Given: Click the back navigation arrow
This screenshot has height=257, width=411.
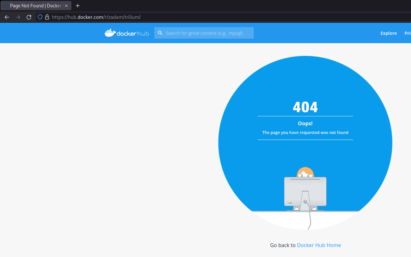Looking at the screenshot, I should point(7,17).
